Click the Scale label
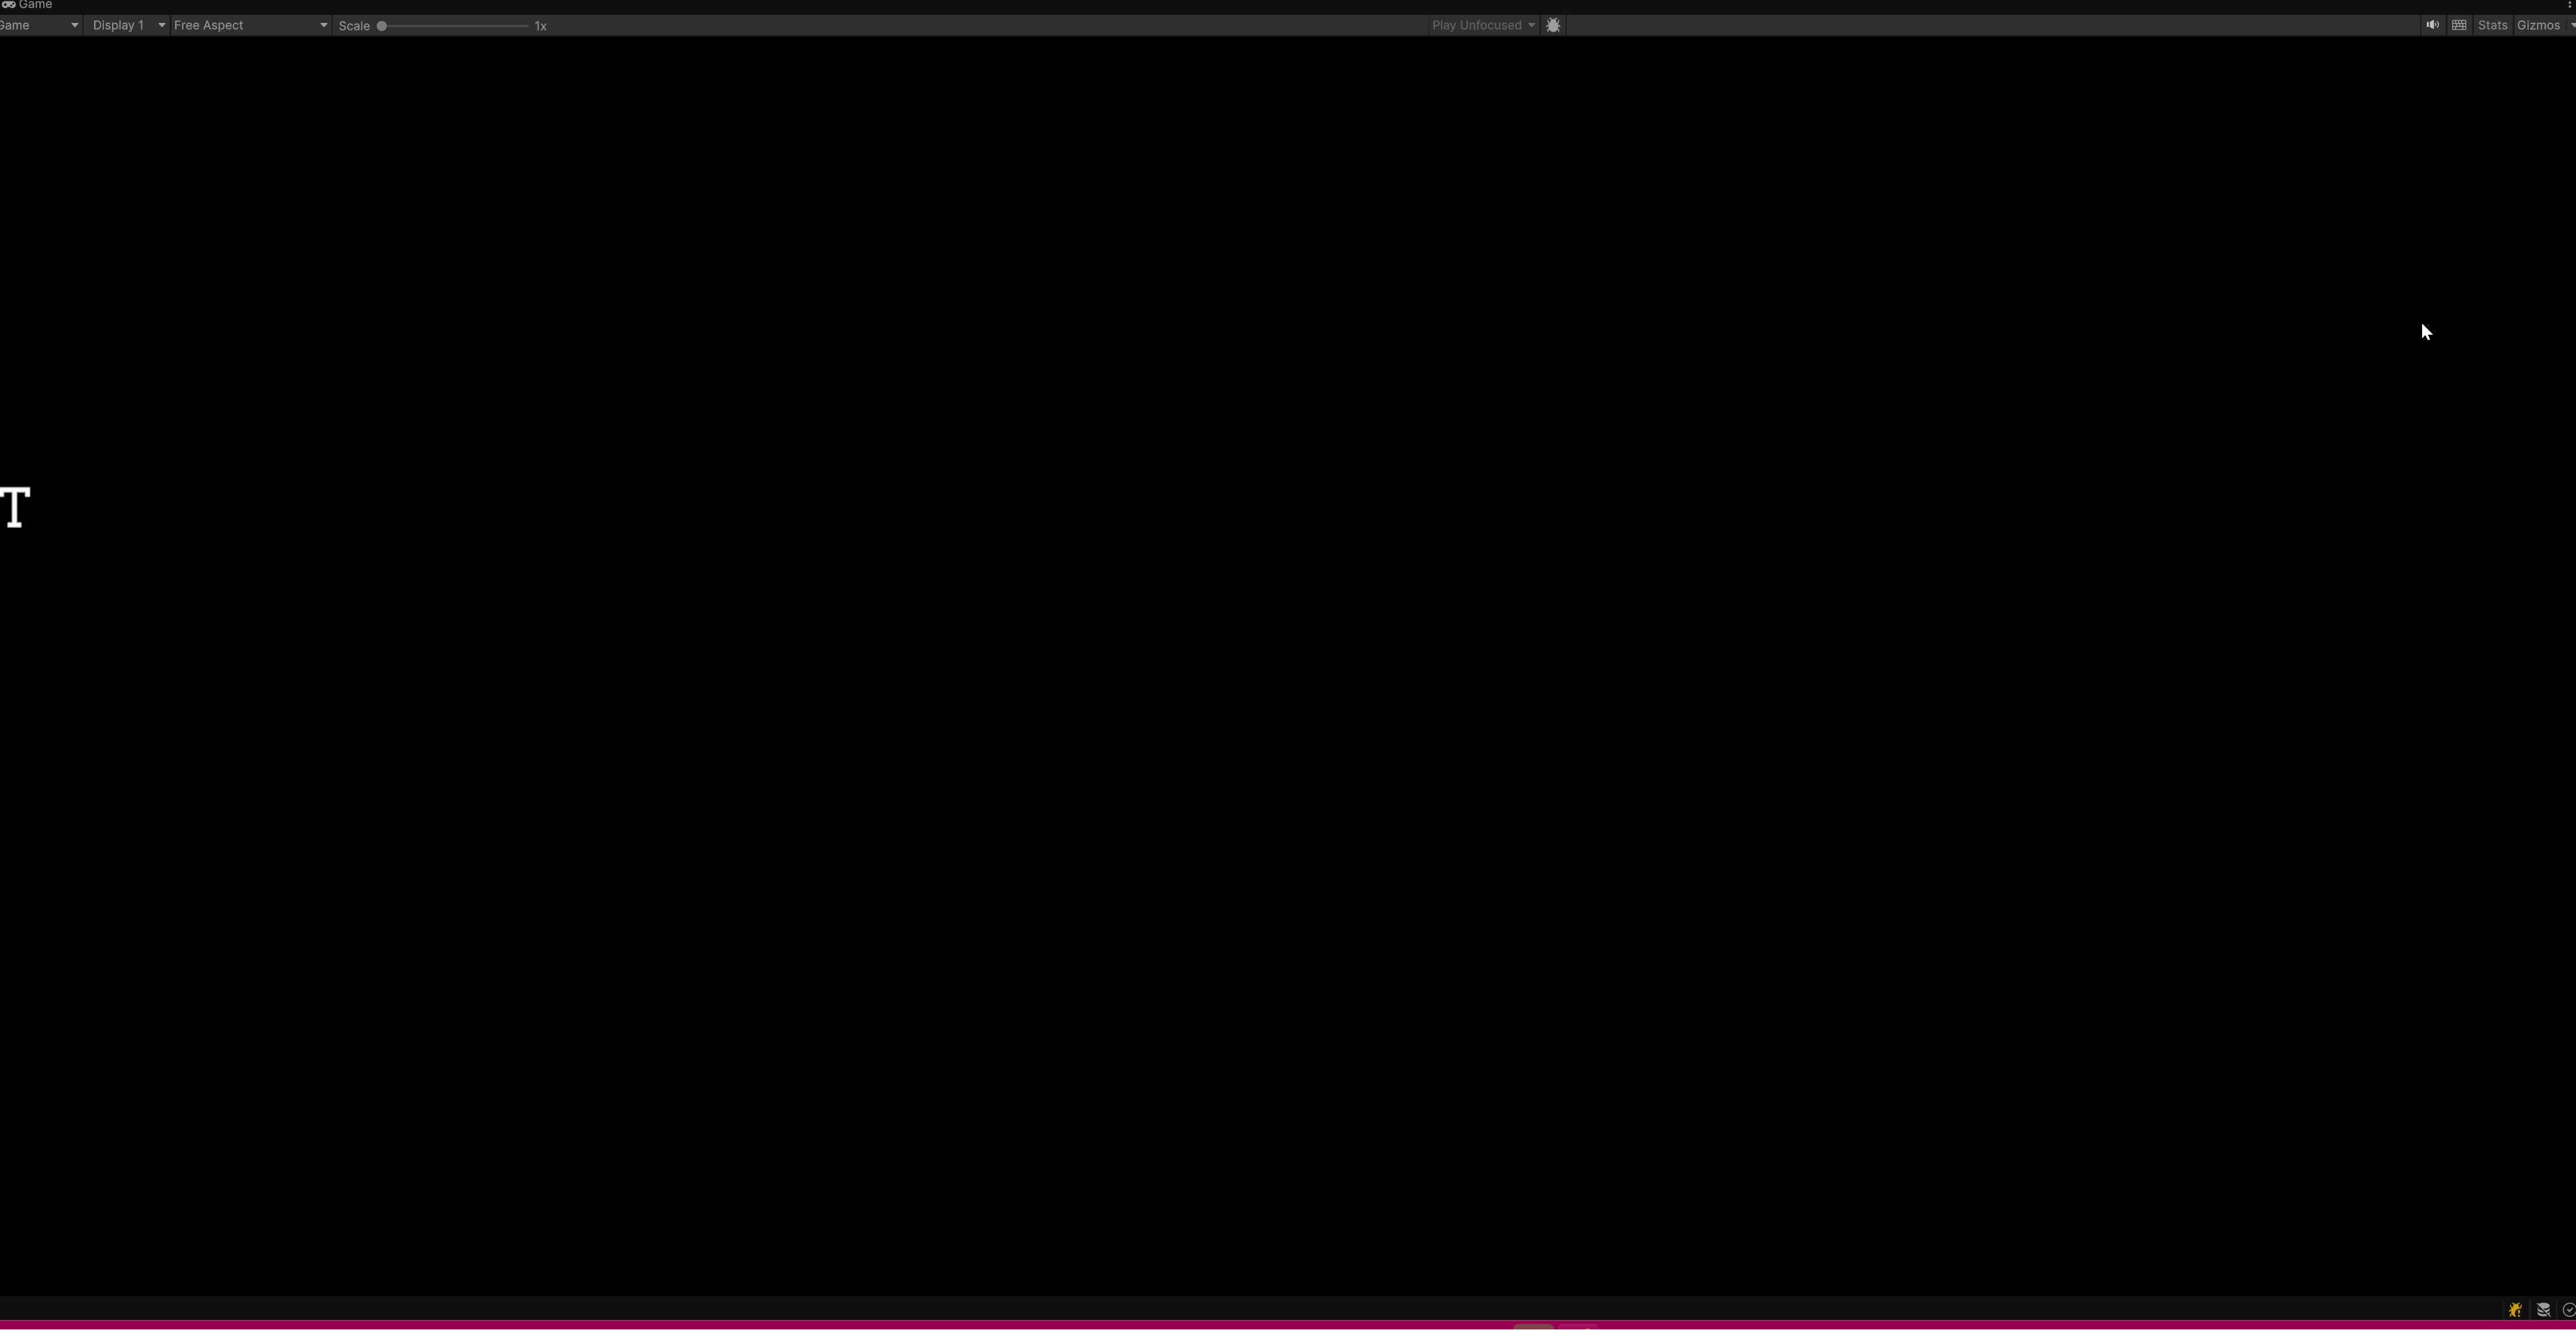 (x=354, y=26)
